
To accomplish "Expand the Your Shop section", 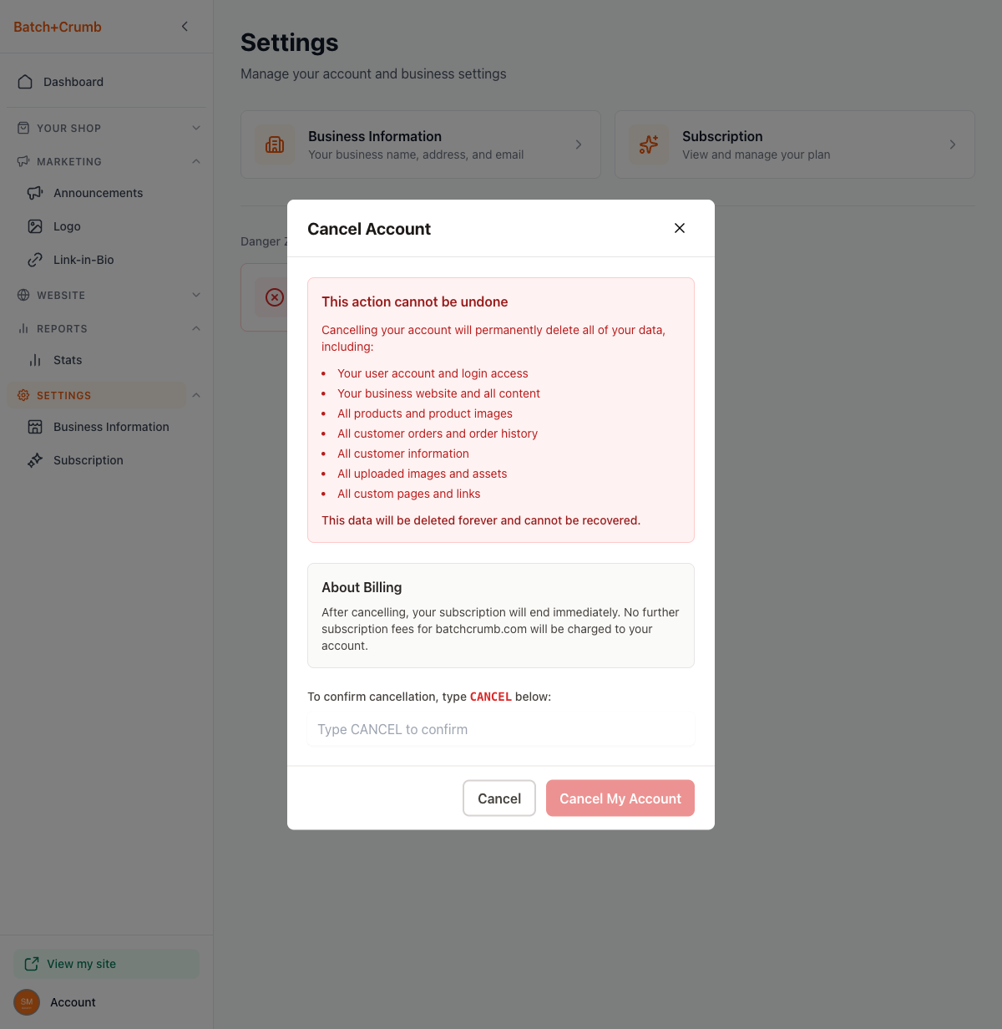I will tap(195, 128).
